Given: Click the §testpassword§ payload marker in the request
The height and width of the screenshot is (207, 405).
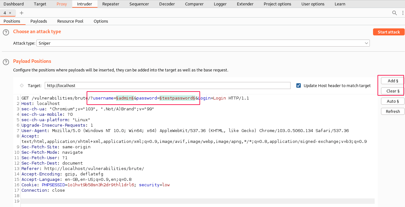Looking at the screenshot, I should tap(177, 98).
